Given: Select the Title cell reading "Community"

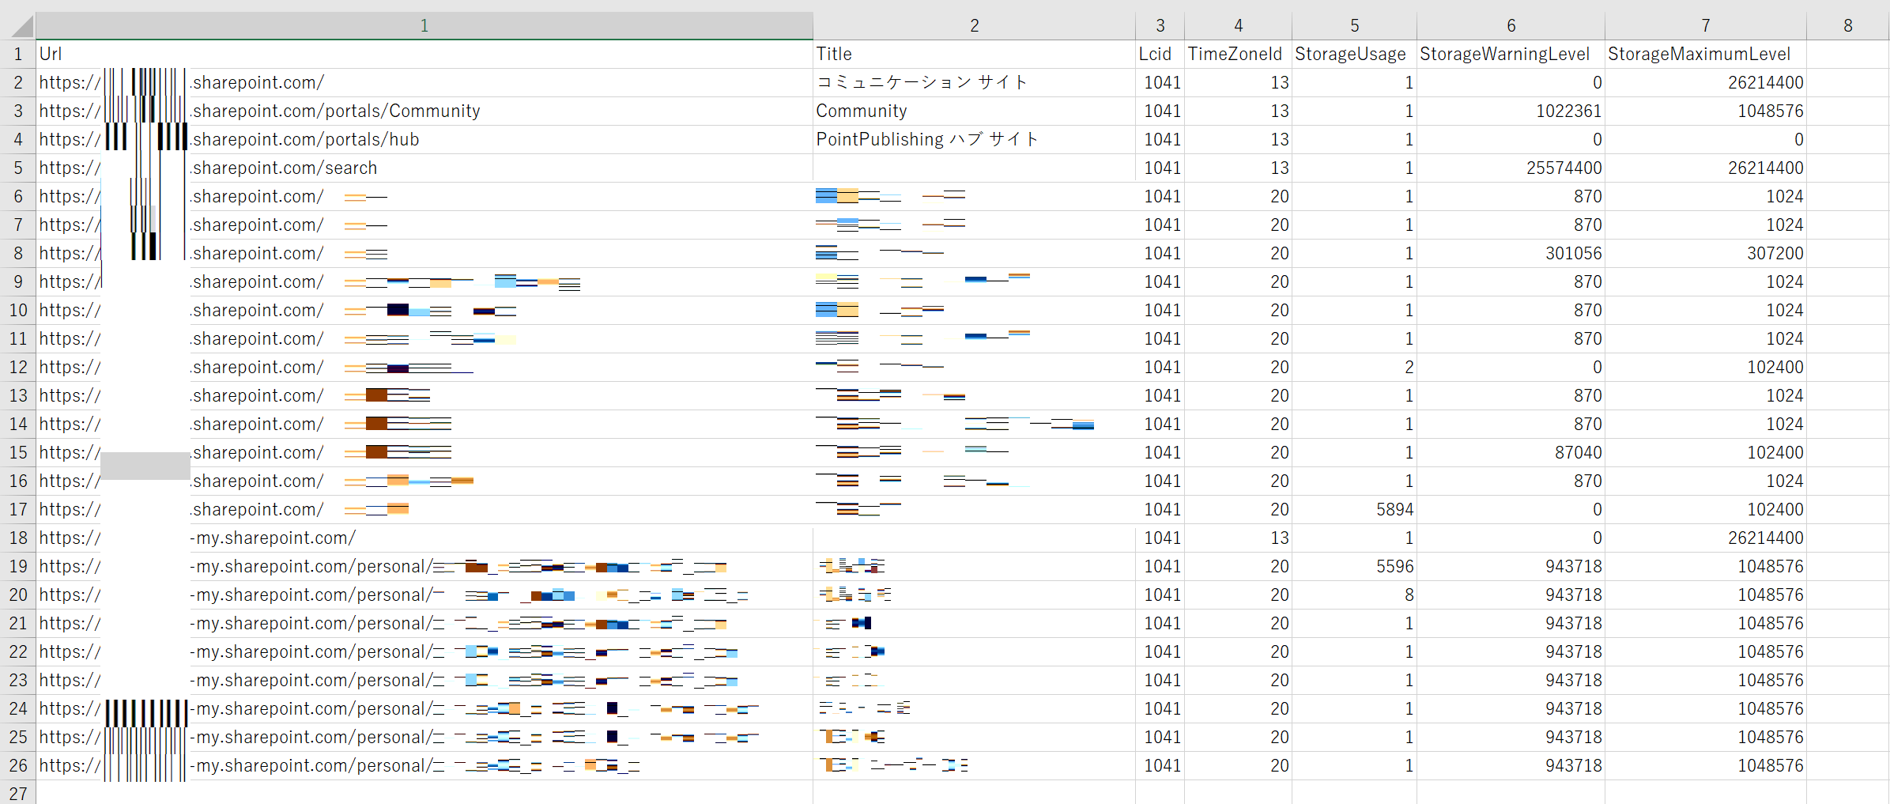Looking at the screenshot, I should 974,111.
